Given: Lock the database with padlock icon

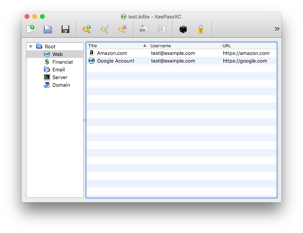Looking at the screenshot, I should coord(201,29).
